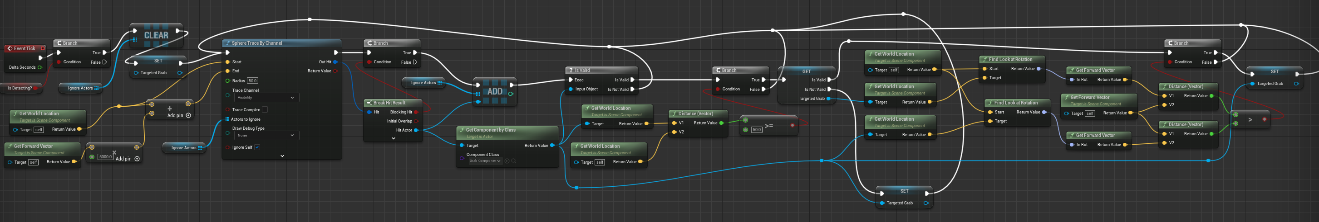Select the Is Valid node header
The height and width of the screenshot is (222, 1319).
[602, 70]
